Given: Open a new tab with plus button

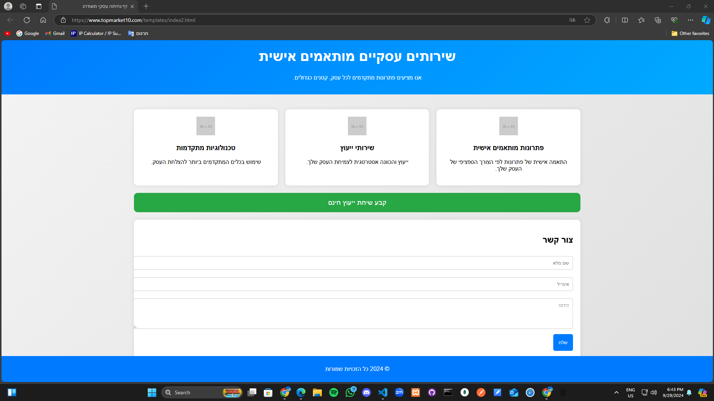Looking at the screenshot, I should (146, 6).
